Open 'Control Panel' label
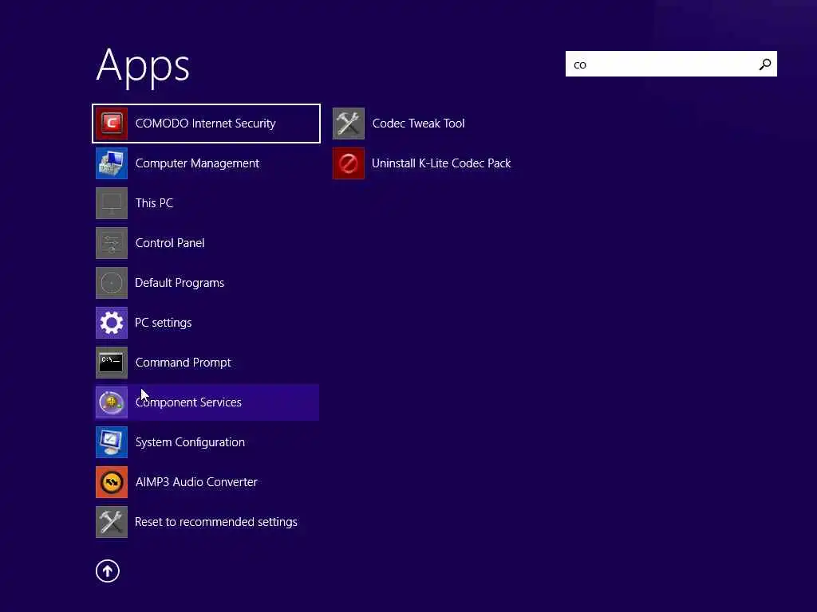817x612 pixels. click(x=170, y=243)
